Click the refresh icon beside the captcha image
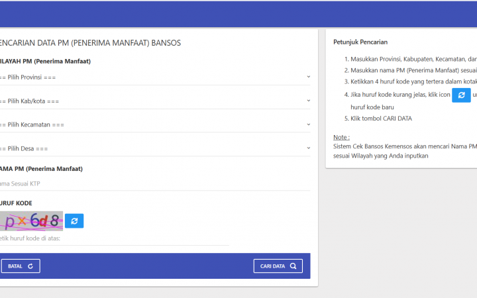477x298 pixels. pyautogui.click(x=74, y=221)
